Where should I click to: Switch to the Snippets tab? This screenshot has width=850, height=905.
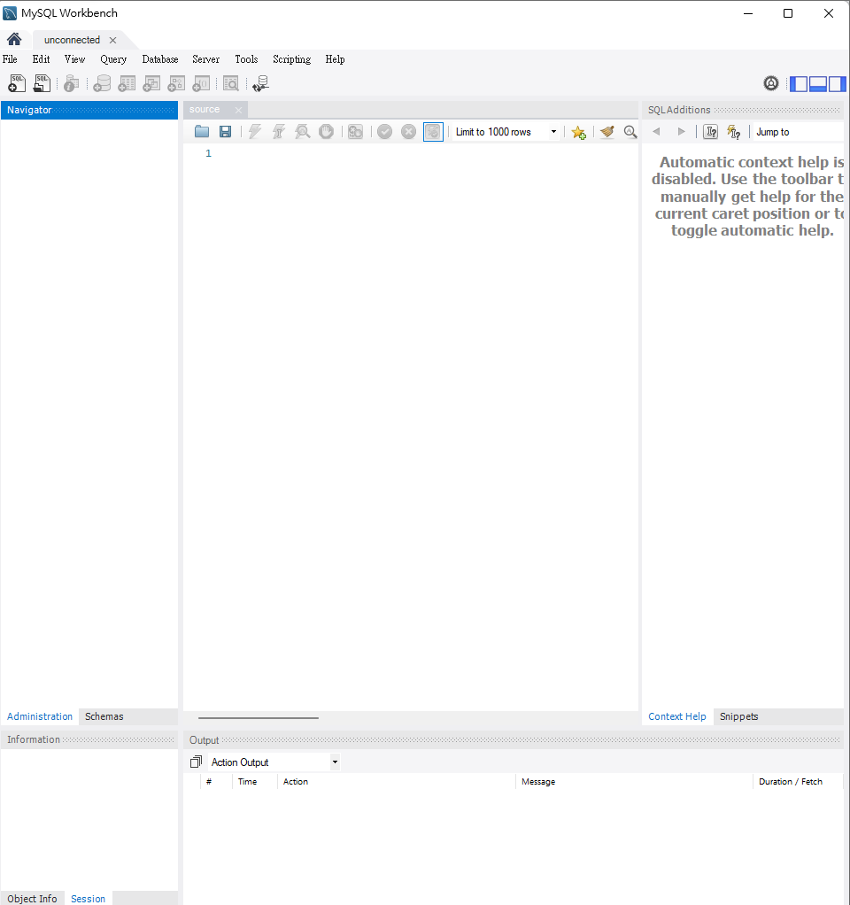tap(738, 716)
